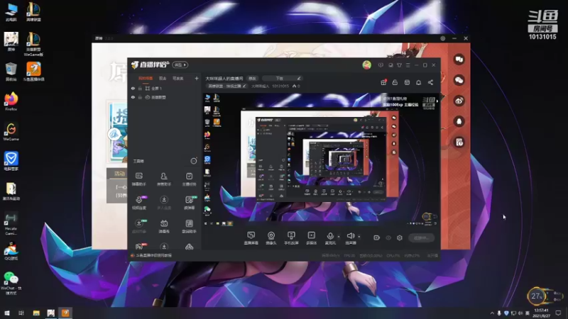This screenshot has width=568, height=319.
Task: Add a webcam source with the camera button
Action: pos(271,238)
